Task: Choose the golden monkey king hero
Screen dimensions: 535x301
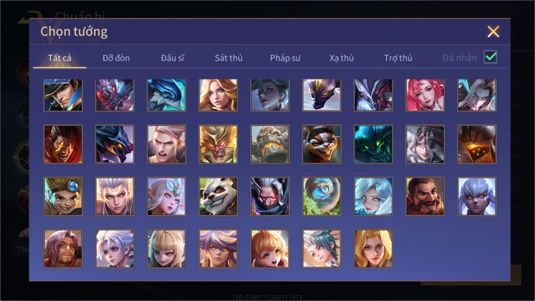Action: 218,144
